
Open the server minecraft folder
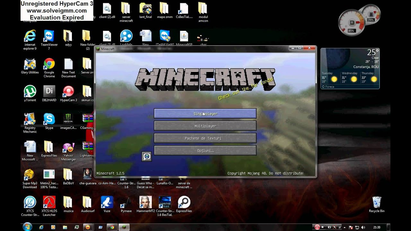(126, 12)
